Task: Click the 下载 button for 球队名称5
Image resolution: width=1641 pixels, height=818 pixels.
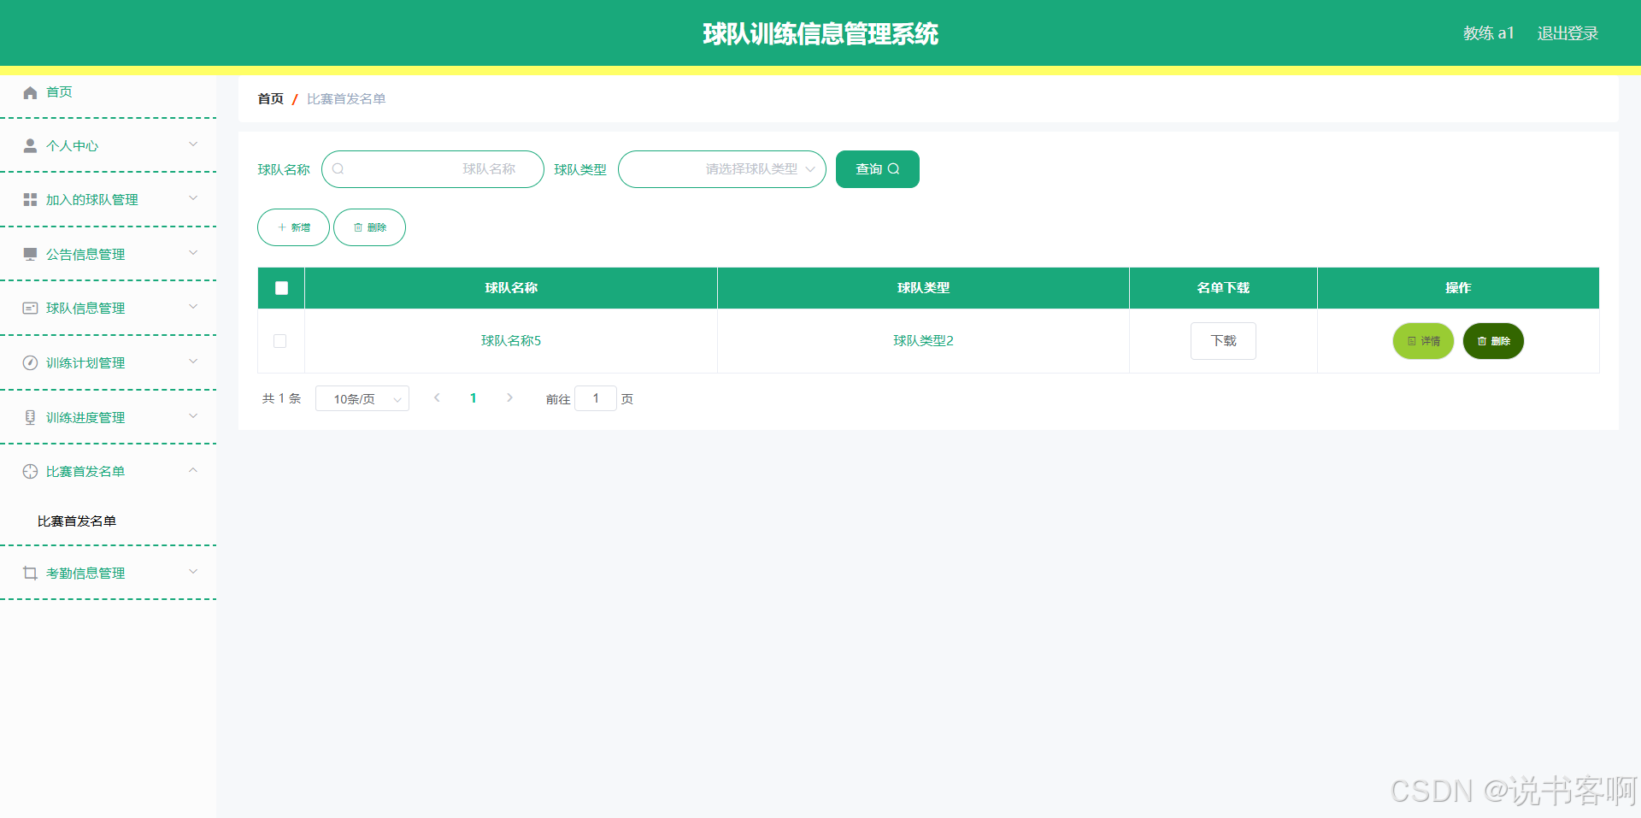Action: 1223,341
